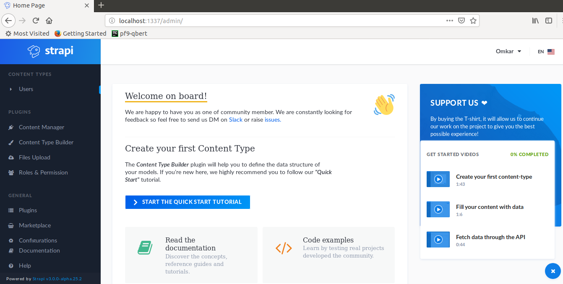Select the Roles & Permission users icon
The width and height of the screenshot is (563, 284).
tap(12, 172)
